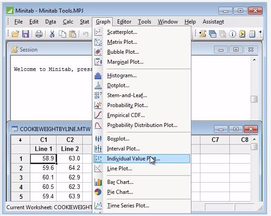Viewport: 271px width, 216px height.
Task: Select column header C2
Action: pos(70,140)
